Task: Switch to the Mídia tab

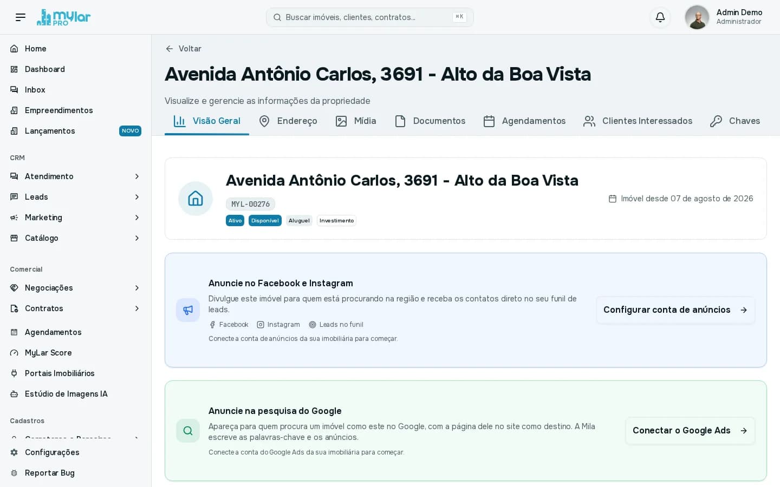Action: pos(355,121)
